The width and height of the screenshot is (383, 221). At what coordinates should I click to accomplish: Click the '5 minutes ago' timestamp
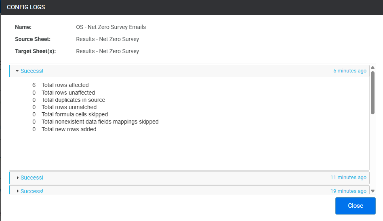350,71
